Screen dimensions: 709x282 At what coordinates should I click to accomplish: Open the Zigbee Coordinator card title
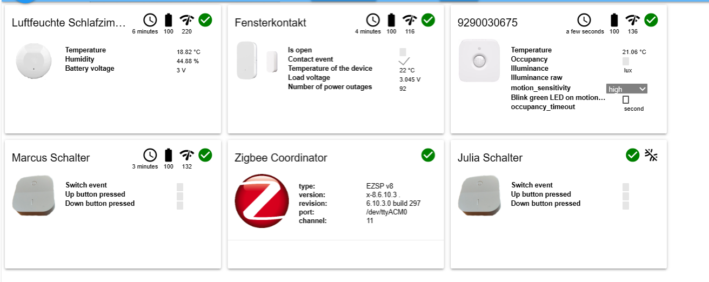[x=281, y=158]
